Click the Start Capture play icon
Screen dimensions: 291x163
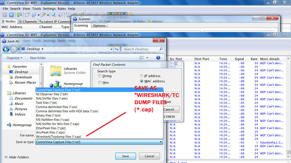pyautogui.click(x=5, y=15)
